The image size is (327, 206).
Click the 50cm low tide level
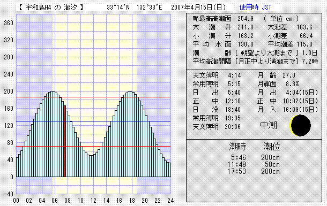pos(272,165)
